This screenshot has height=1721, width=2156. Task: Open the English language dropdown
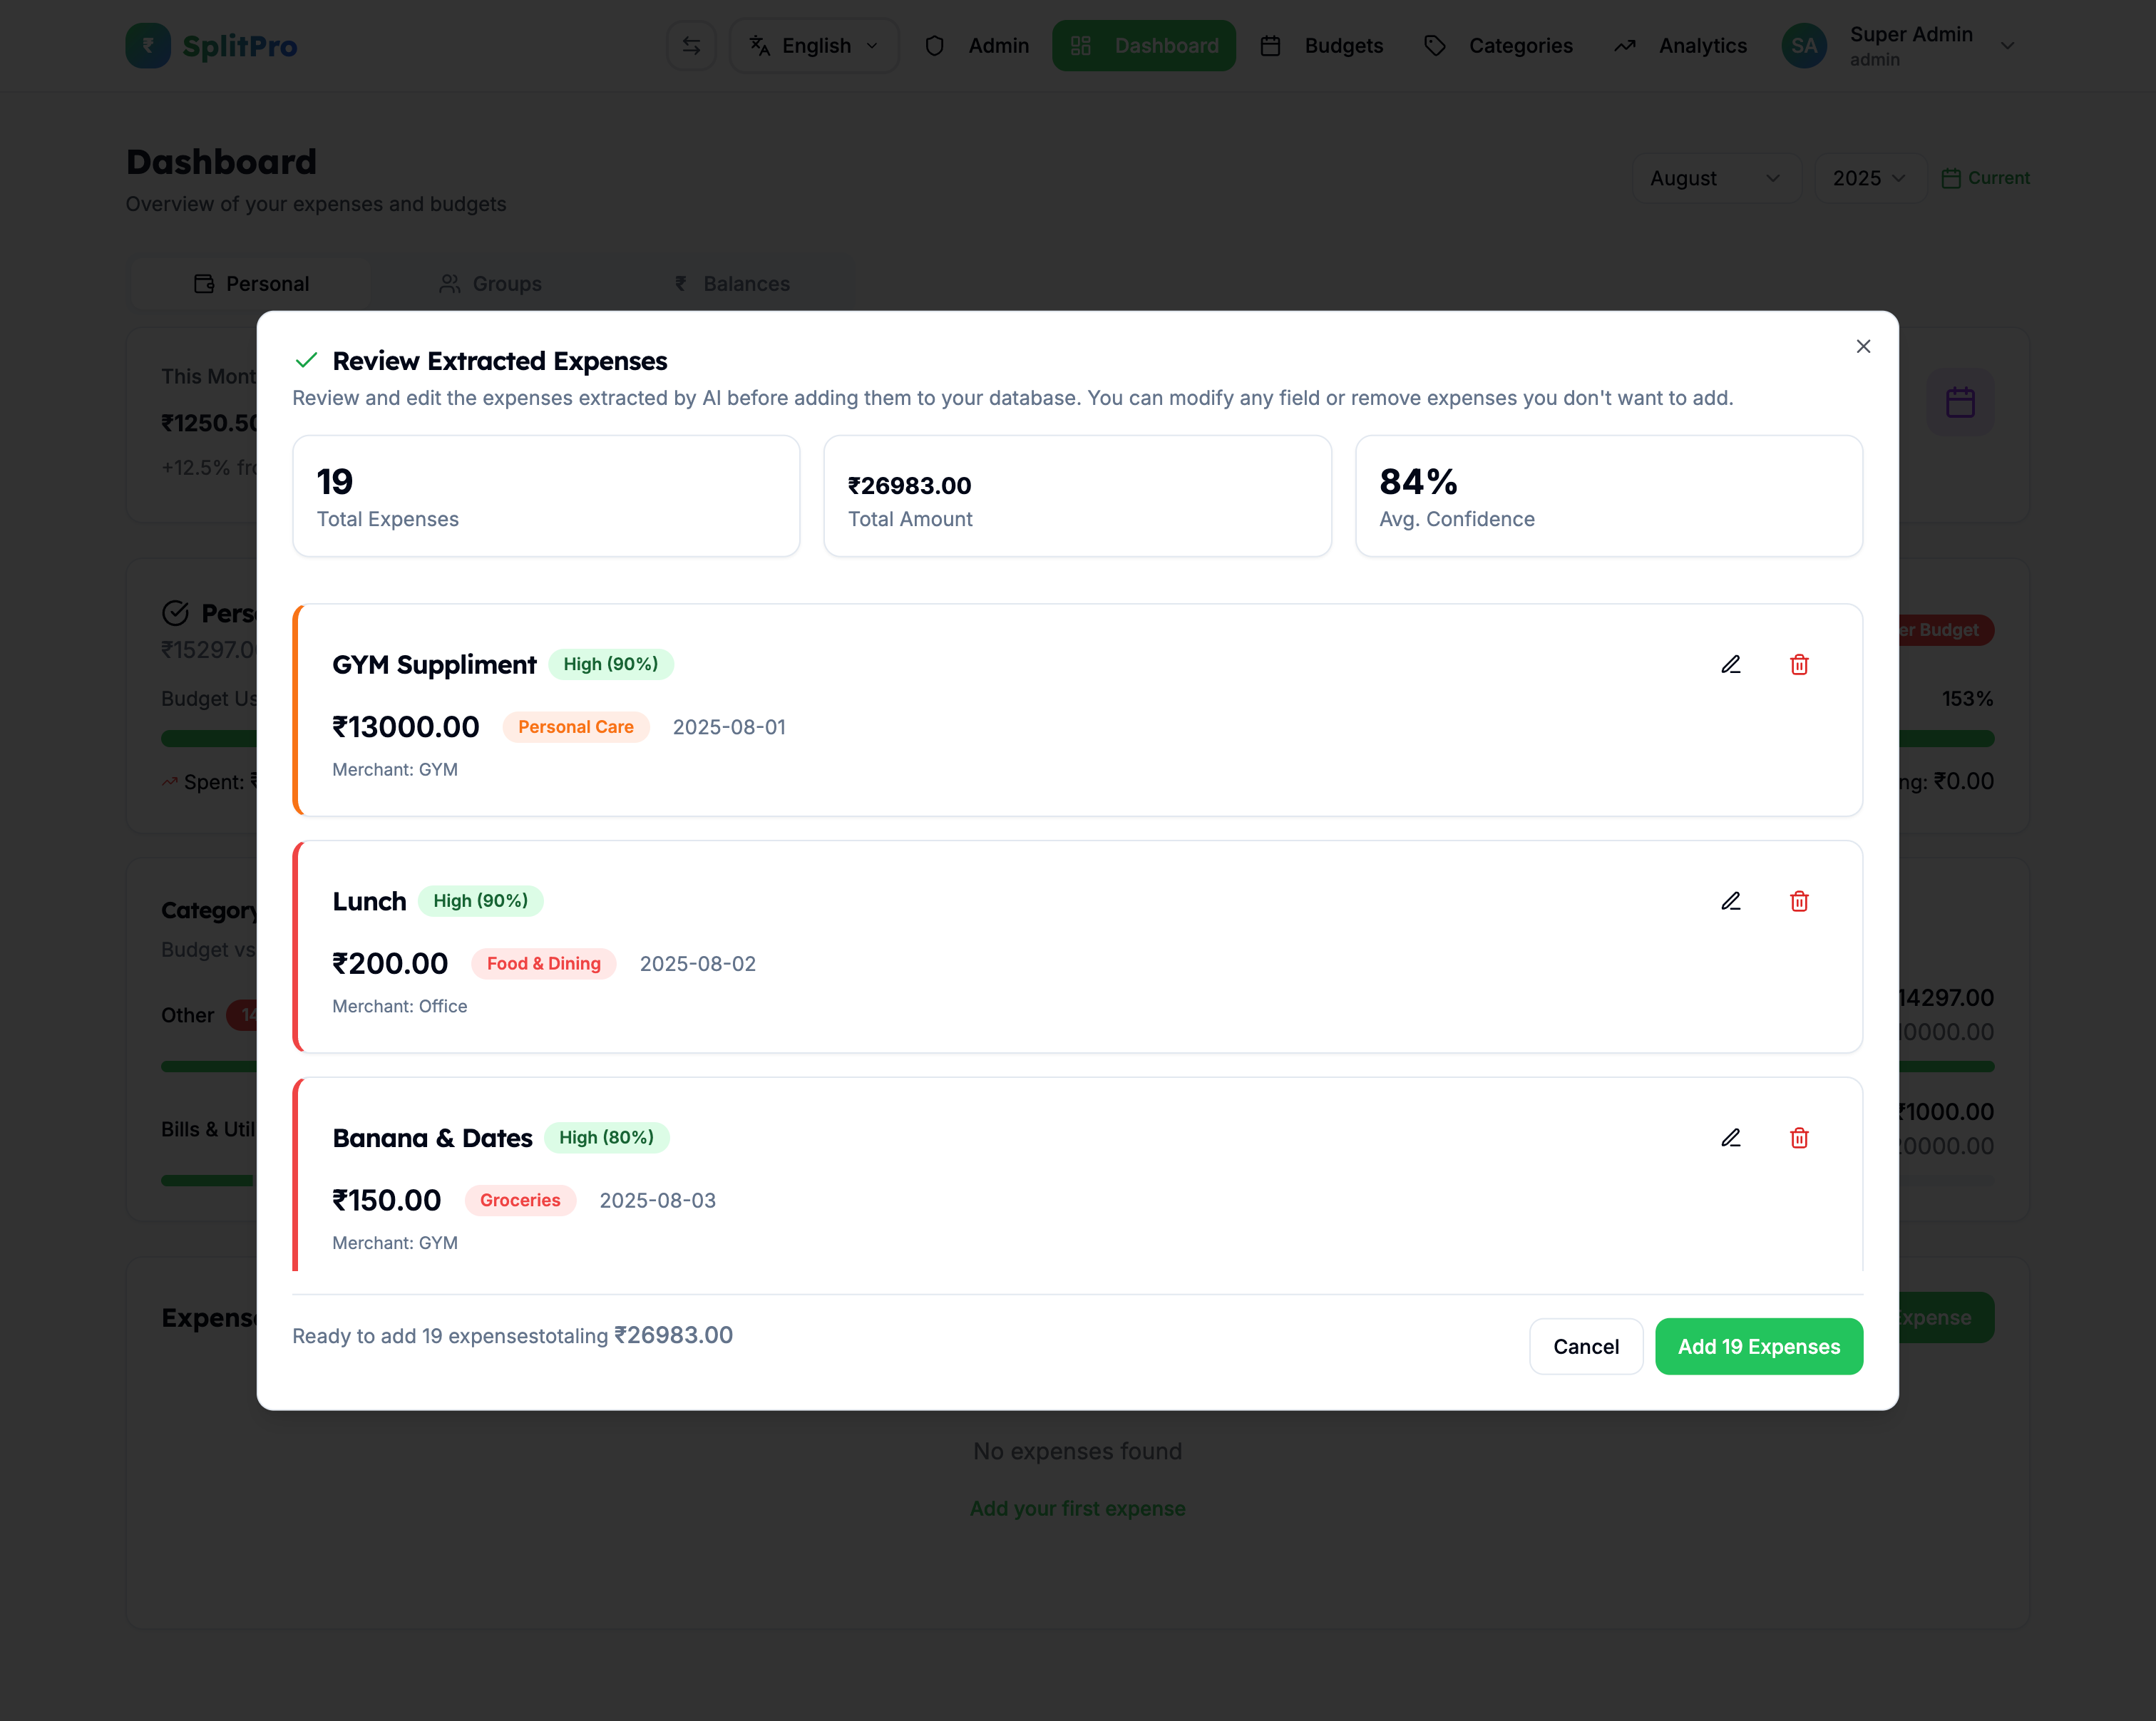click(x=814, y=46)
